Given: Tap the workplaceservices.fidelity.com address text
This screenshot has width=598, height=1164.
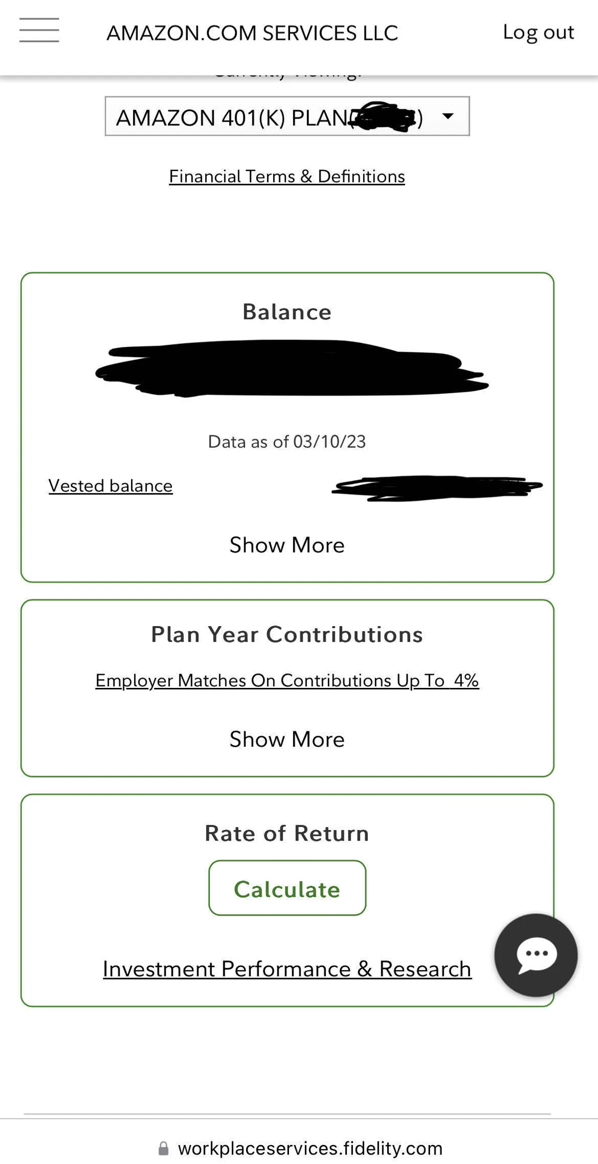Looking at the screenshot, I should point(310,1149).
